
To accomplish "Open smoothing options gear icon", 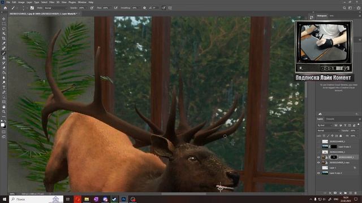I will [145, 8].
